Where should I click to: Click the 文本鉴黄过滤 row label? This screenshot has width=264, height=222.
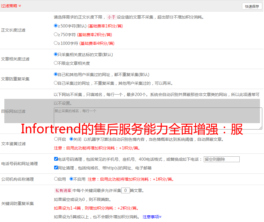pos(14,144)
